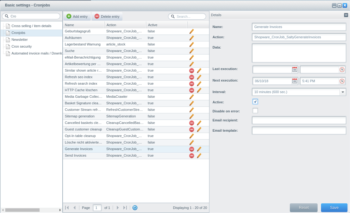Save the cronjob settings
The height and width of the screenshot is (213, 350).
[x=334, y=208]
